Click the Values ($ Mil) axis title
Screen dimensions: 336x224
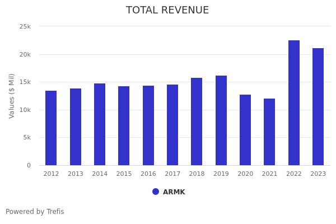[x=12, y=96]
